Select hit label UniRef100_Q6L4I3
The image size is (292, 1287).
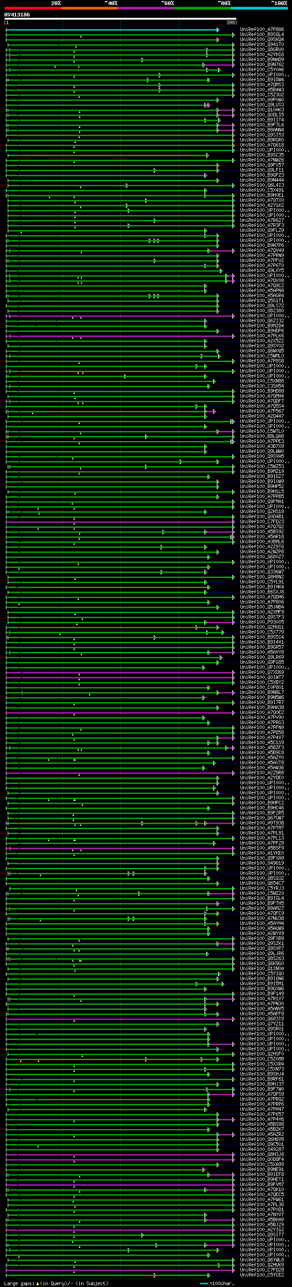(262, 185)
